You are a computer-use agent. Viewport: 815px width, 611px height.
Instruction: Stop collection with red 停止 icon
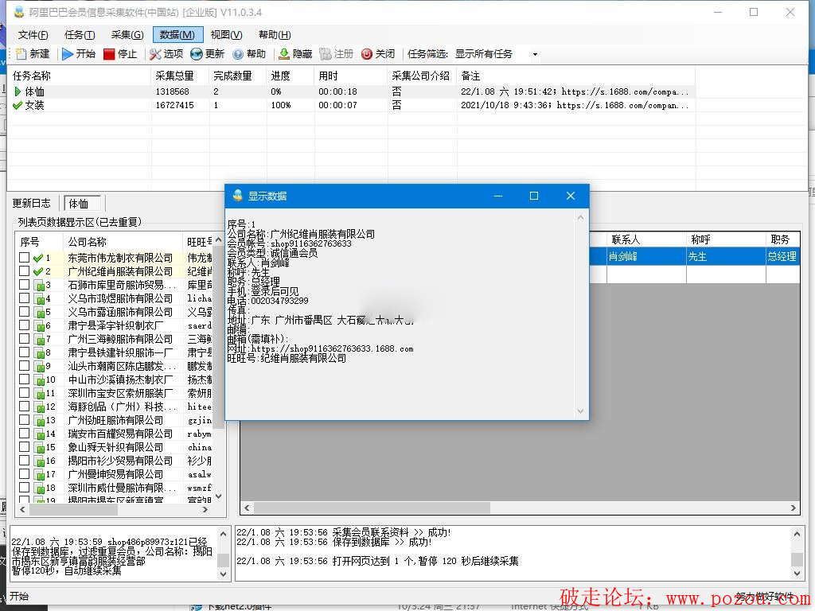point(109,54)
